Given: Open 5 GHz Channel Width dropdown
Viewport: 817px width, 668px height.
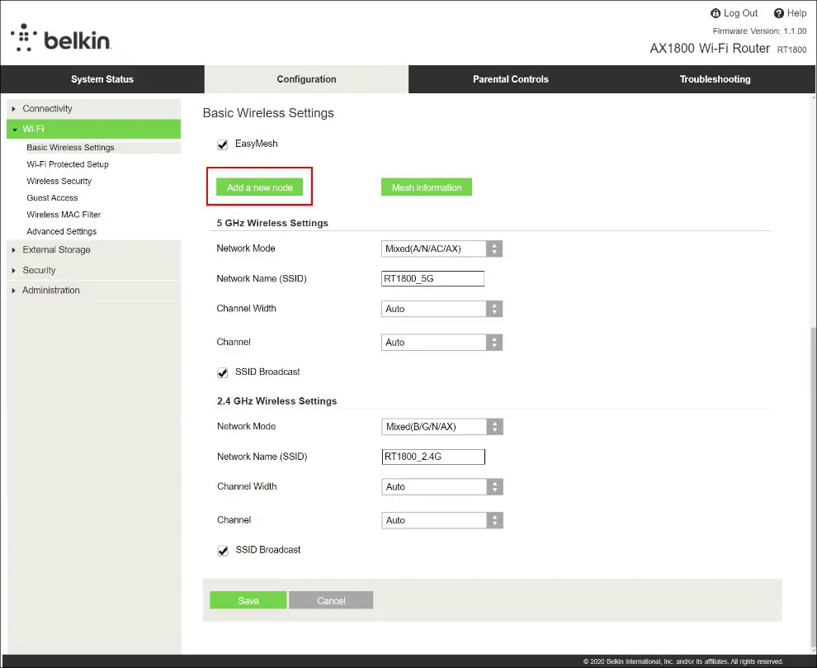Looking at the screenshot, I should [442, 309].
